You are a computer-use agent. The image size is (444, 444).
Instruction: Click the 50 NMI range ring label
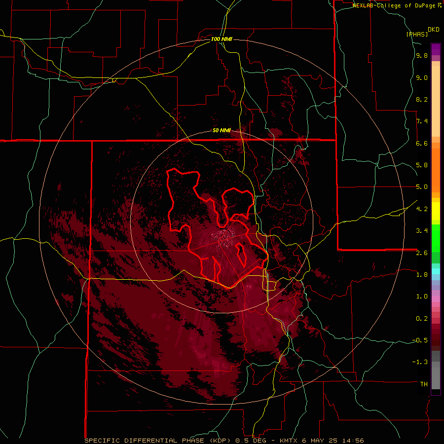pos(222,131)
